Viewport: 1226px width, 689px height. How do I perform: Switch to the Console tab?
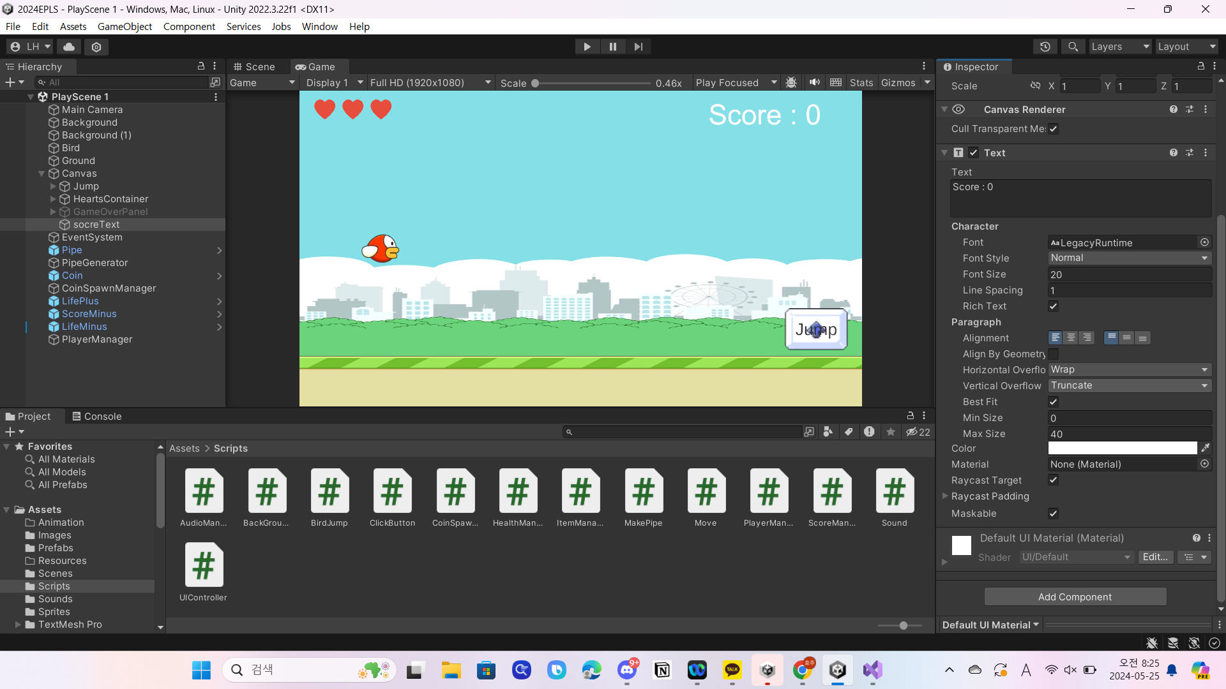(97, 416)
